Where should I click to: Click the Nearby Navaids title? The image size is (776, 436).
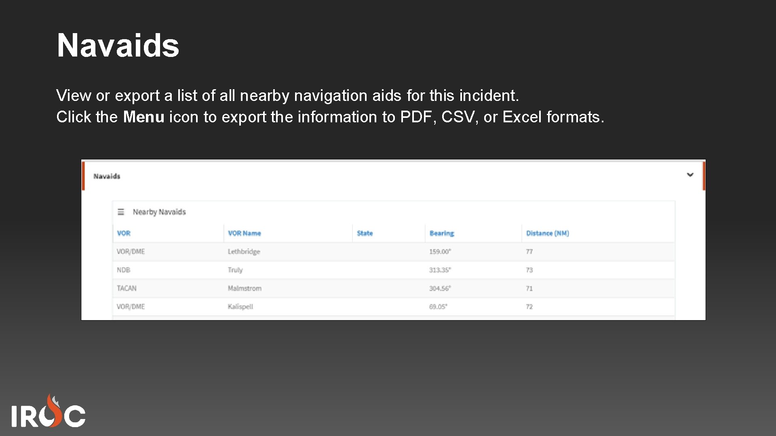159,212
